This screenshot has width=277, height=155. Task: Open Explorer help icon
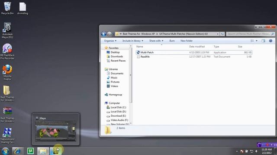[x=271, y=41]
